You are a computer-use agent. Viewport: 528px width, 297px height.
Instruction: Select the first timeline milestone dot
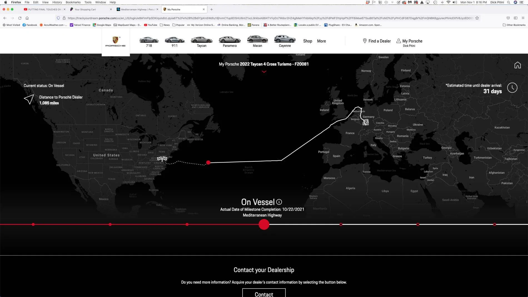click(x=33, y=224)
